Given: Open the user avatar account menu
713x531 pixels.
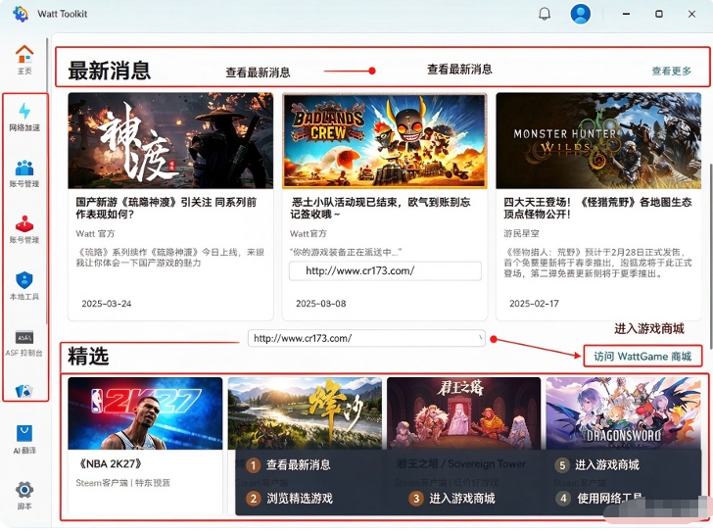Looking at the screenshot, I should pos(580,14).
